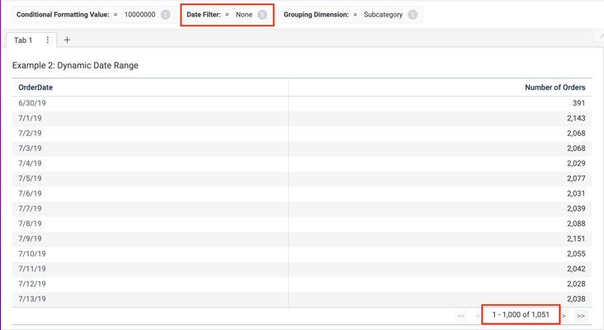The width and height of the screenshot is (604, 330).
Task: Go to the previous page of results
Action: click(478, 316)
